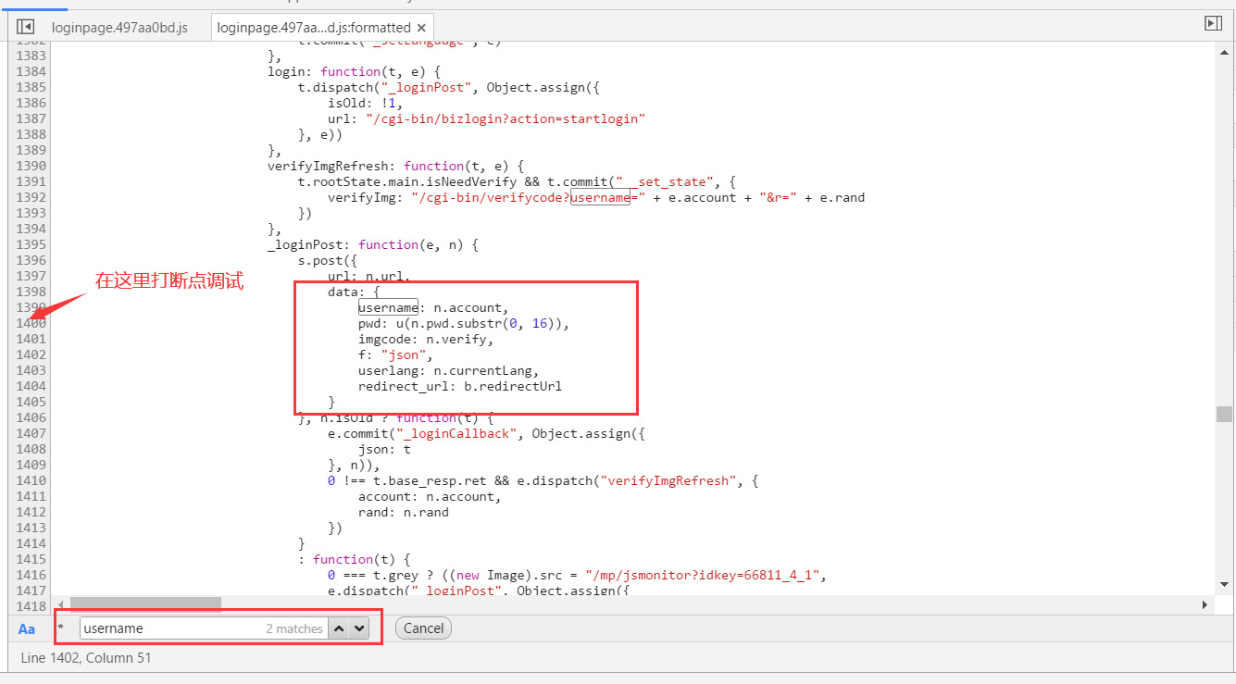Click the e.commit("_loginCallback" line

(486, 433)
